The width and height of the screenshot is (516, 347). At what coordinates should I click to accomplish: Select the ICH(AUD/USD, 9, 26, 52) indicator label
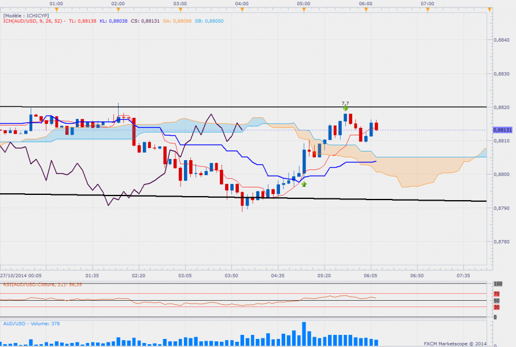tap(31, 20)
